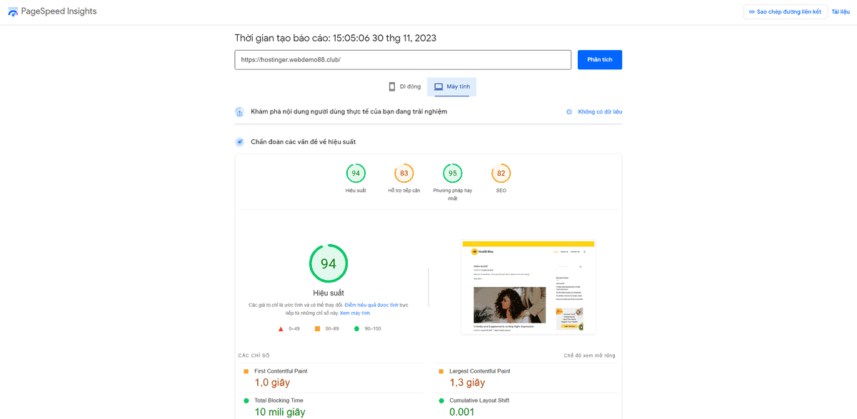The height and width of the screenshot is (419, 857).
Task: Click the Cumulative Layout Shift label
Action: [x=479, y=400]
